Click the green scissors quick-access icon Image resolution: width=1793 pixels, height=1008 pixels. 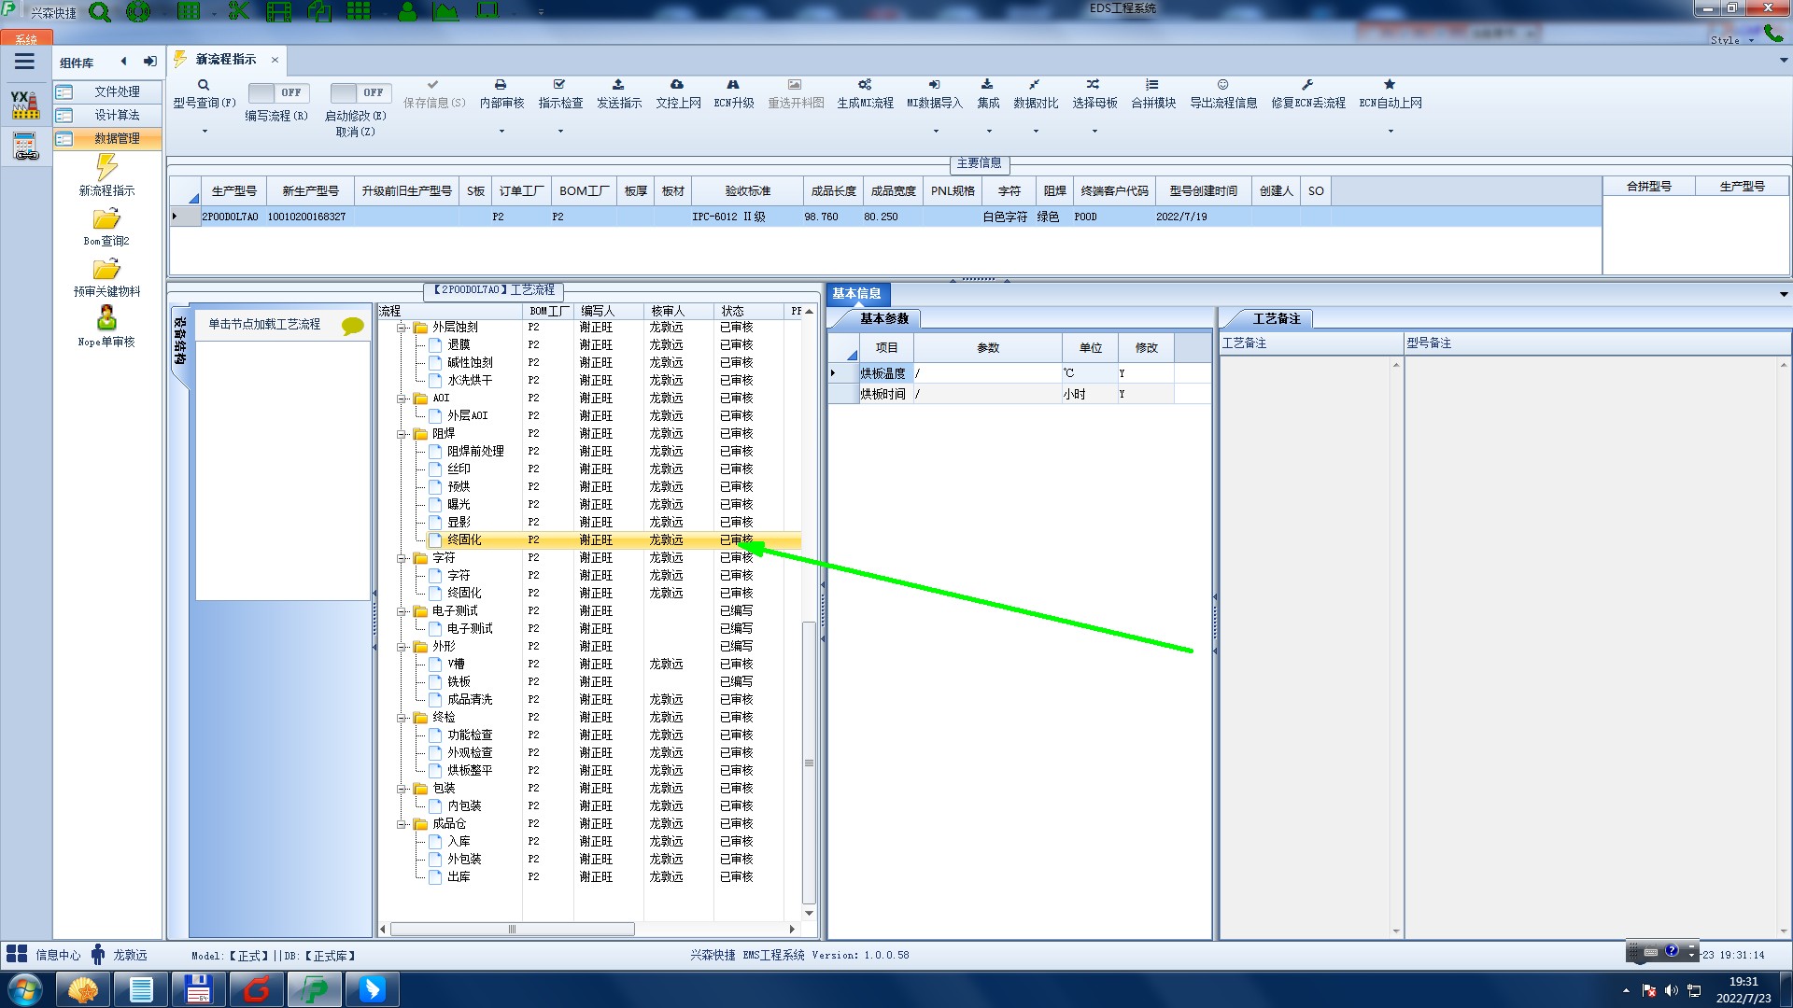(x=239, y=11)
